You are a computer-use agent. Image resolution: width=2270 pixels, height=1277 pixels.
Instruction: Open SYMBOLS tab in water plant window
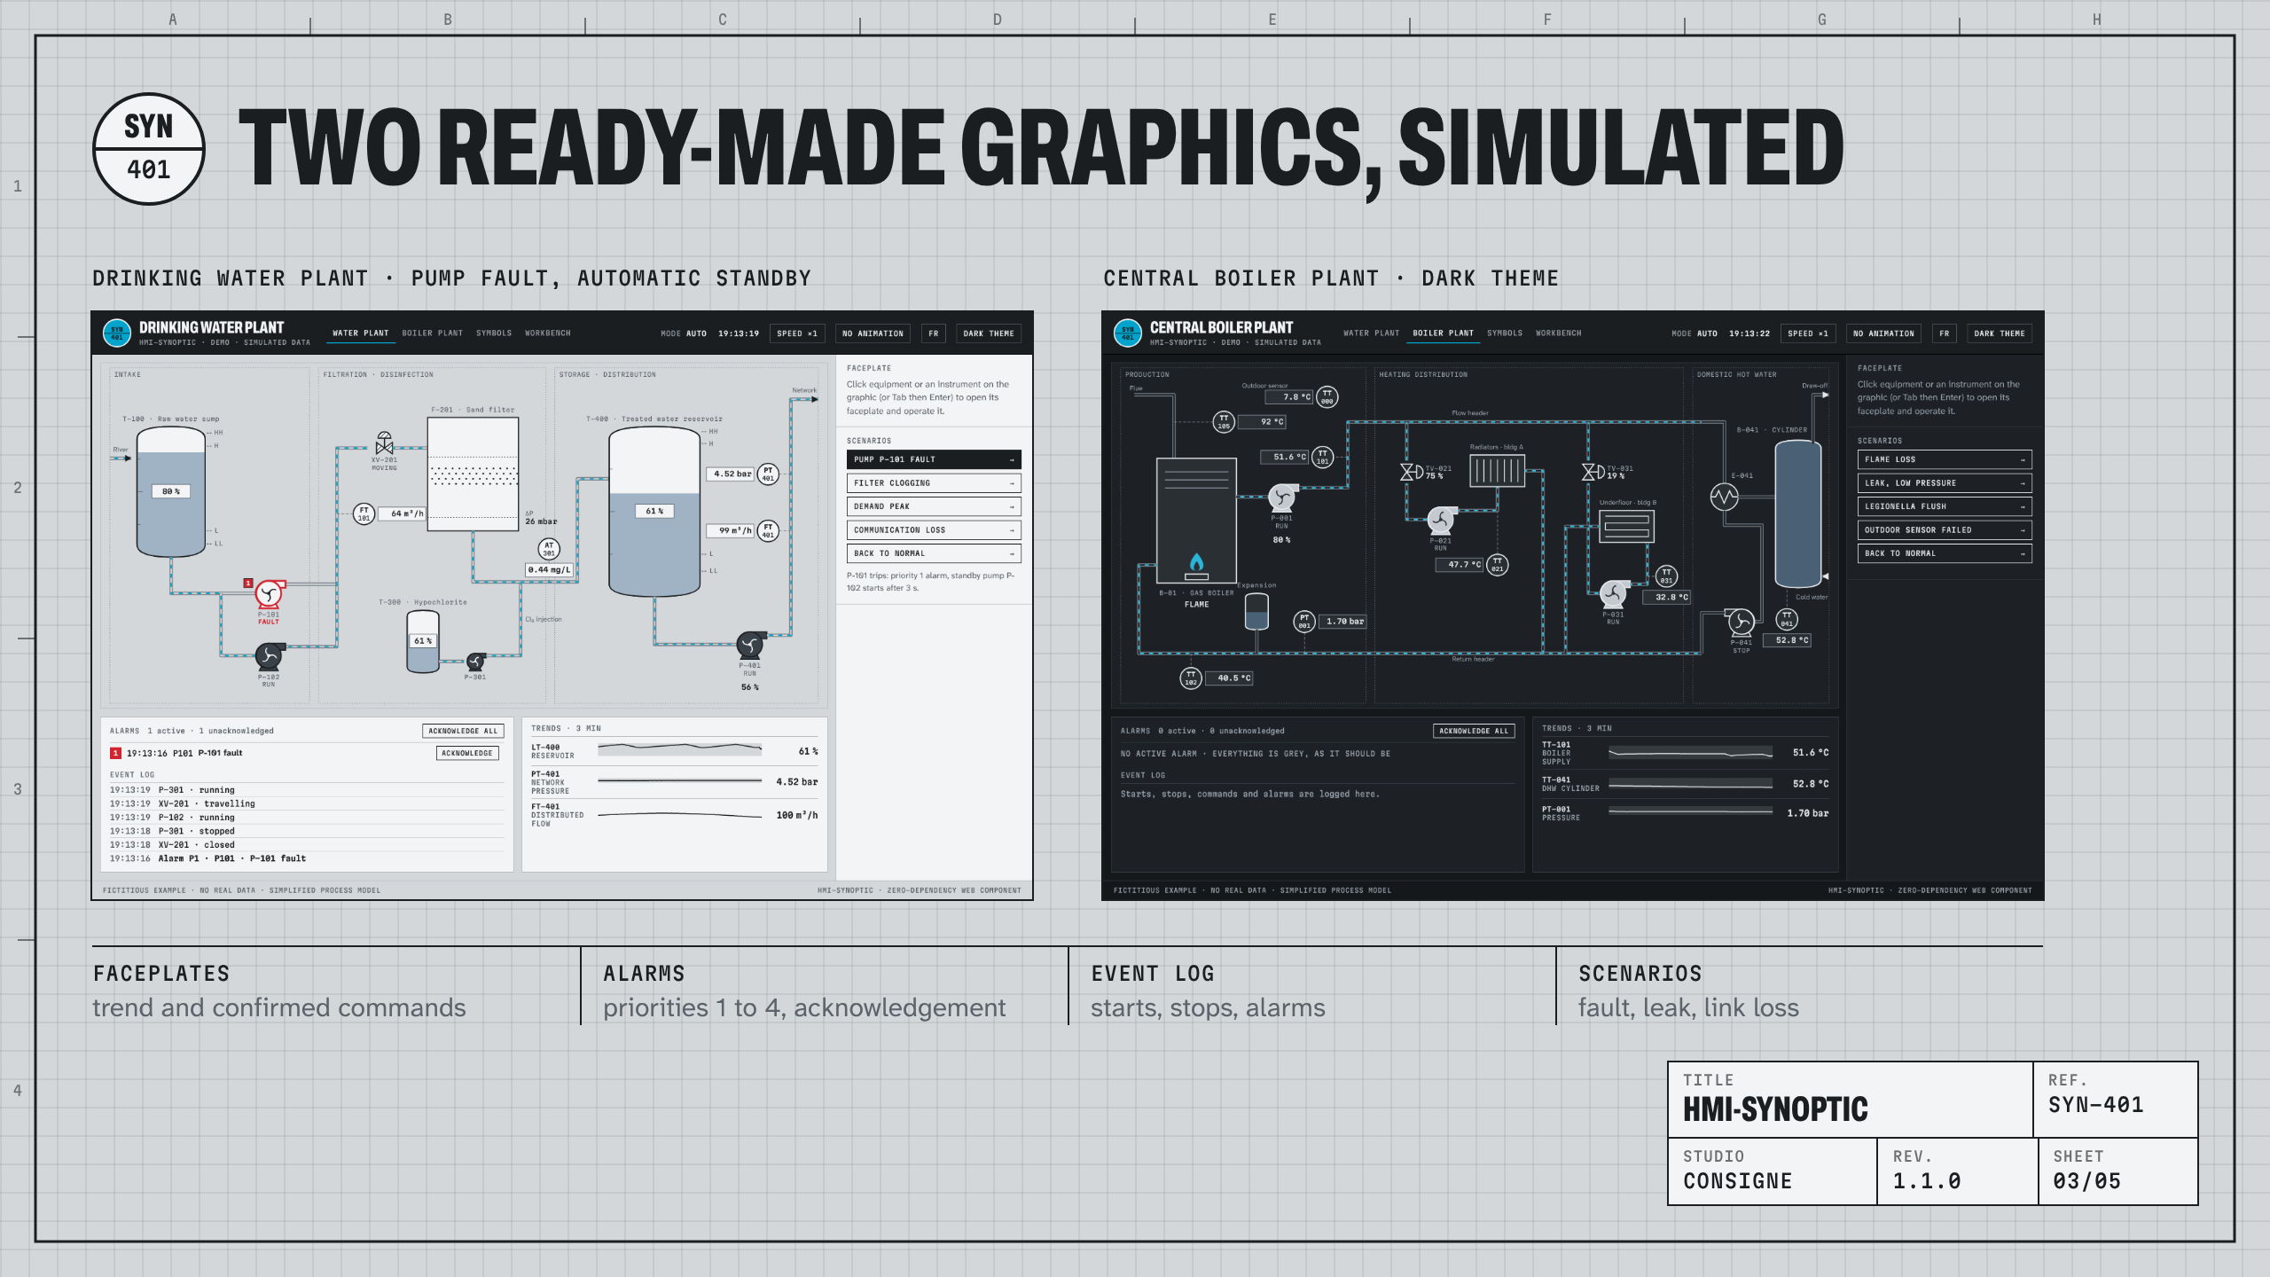494,333
